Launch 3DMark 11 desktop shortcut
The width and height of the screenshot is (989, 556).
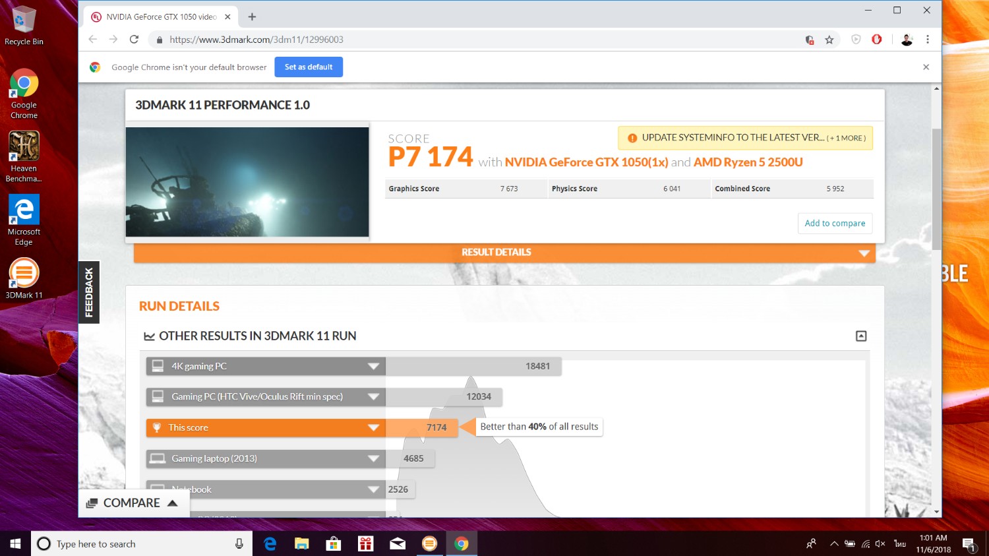click(24, 278)
